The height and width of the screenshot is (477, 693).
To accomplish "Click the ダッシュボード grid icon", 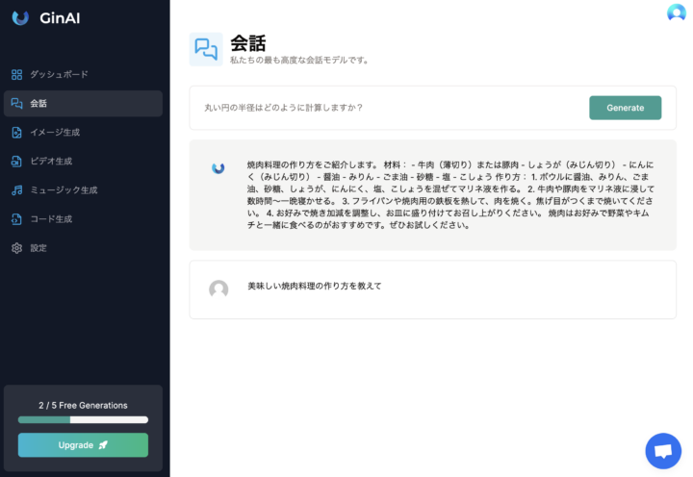I will (16, 75).
